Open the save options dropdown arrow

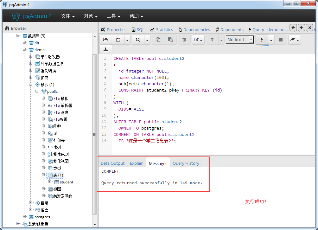coord(127,40)
